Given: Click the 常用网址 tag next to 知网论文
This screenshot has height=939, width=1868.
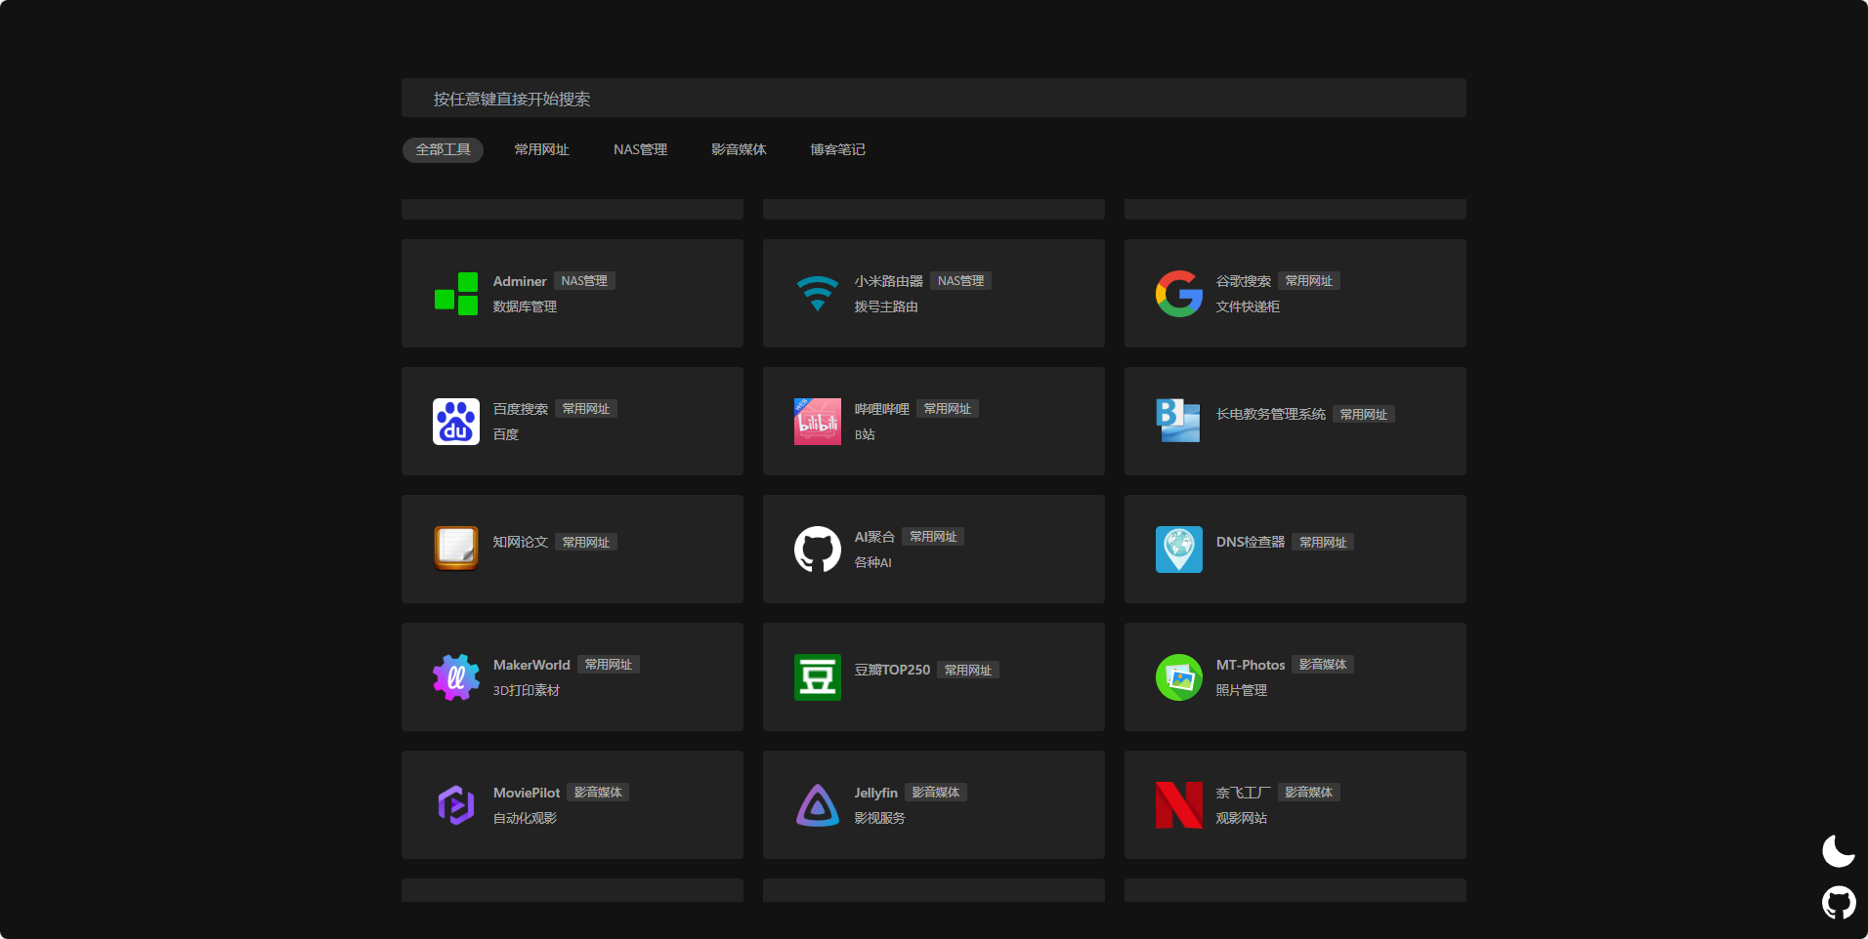Looking at the screenshot, I should click(x=586, y=542).
